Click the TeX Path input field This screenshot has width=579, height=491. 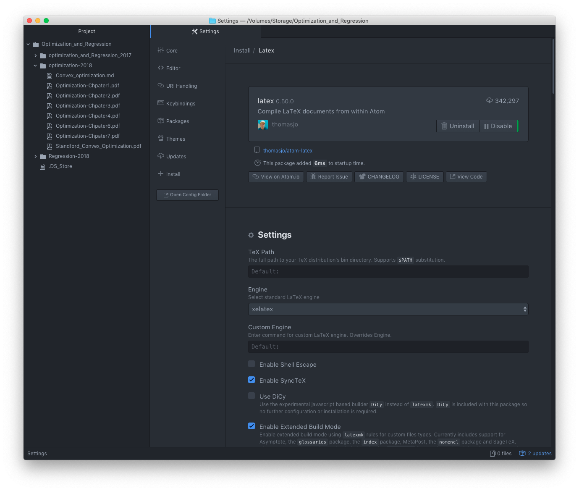[x=388, y=272]
